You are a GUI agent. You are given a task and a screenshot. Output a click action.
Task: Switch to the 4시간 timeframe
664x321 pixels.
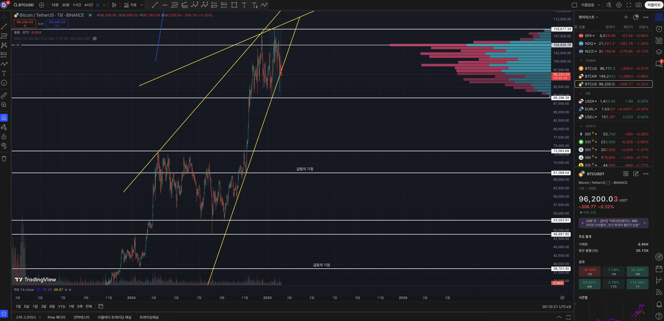[x=89, y=5]
